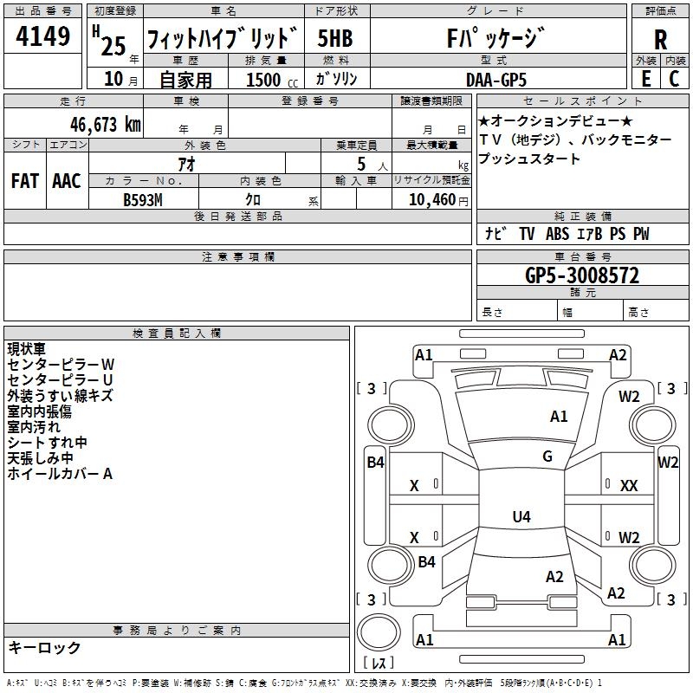Select the A1 mark on the hood

[x=559, y=417]
